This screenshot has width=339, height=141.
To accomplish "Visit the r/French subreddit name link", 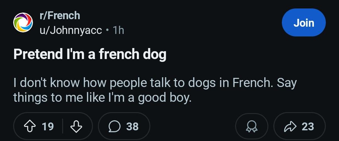I will point(60,16).
